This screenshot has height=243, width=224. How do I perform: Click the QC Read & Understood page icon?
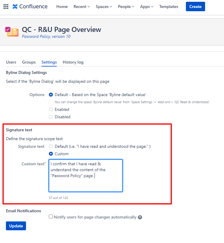coord(12,32)
